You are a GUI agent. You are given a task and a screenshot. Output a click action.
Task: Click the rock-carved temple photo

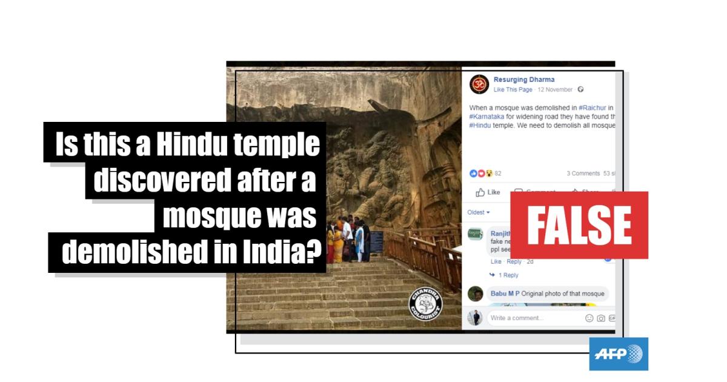point(344,198)
